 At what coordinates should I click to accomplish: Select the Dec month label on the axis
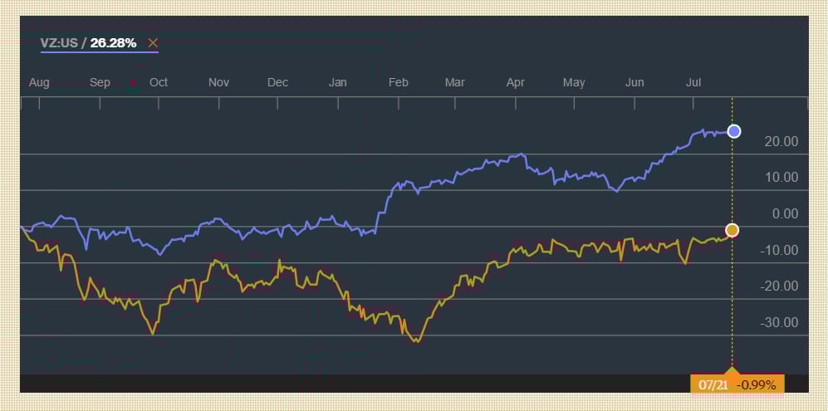click(x=277, y=83)
